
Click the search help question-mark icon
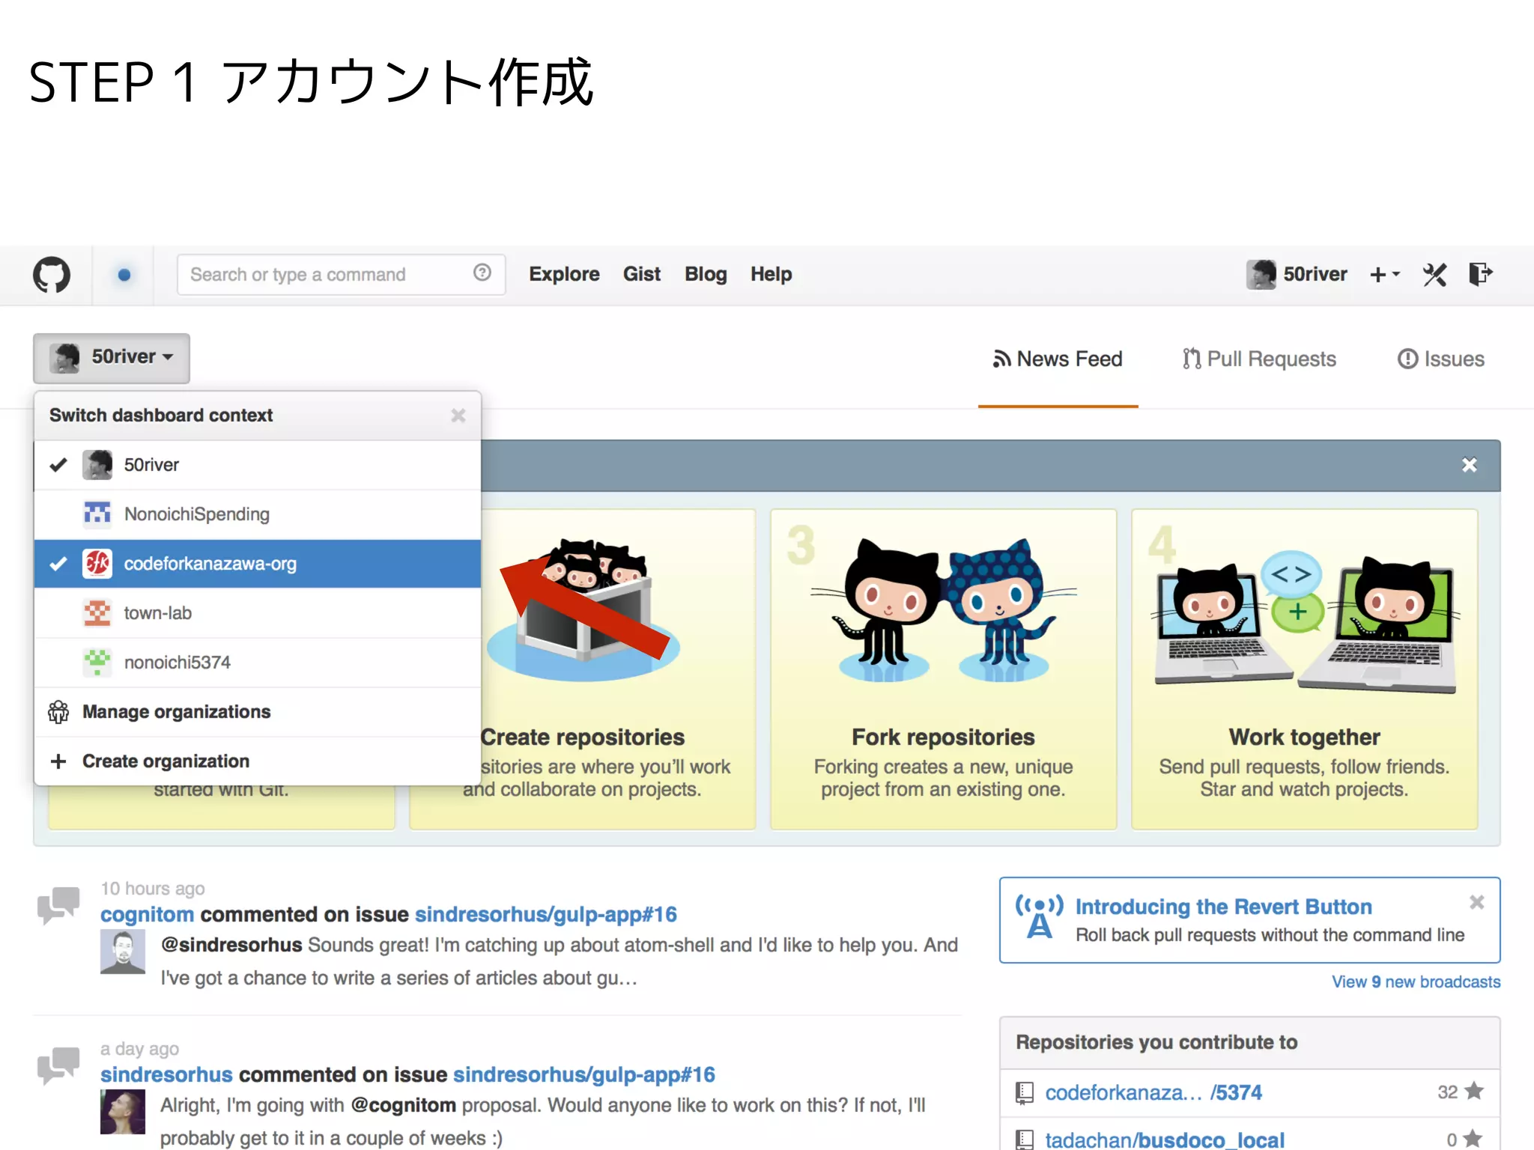[x=482, y=273]
